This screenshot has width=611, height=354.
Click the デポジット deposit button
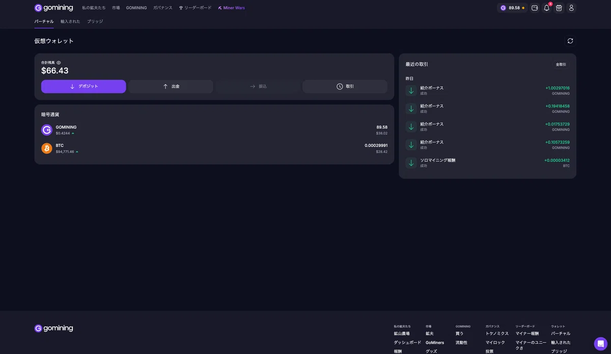pos(84,87)
